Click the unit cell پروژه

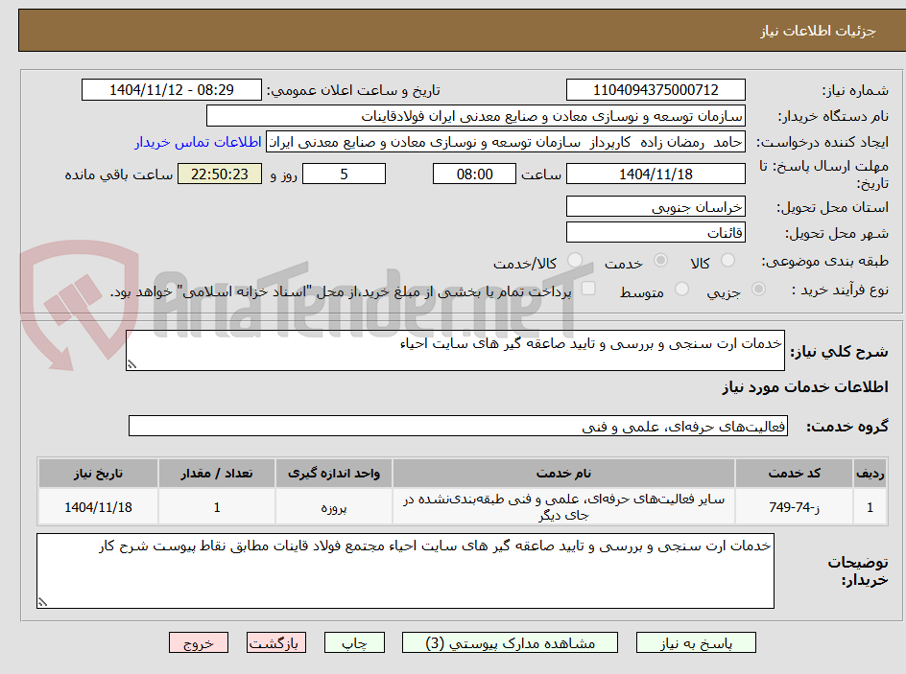(334, 506)
